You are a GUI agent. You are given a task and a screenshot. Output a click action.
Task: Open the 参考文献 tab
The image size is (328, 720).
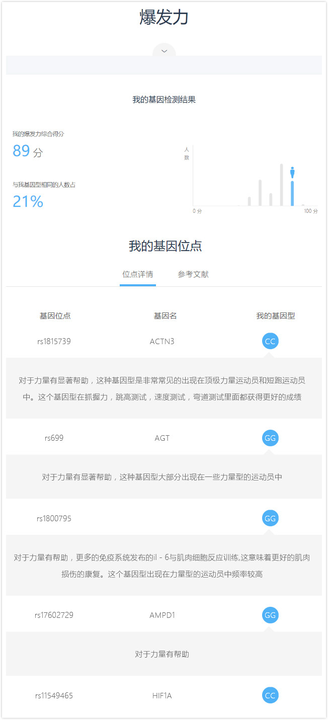193,274
